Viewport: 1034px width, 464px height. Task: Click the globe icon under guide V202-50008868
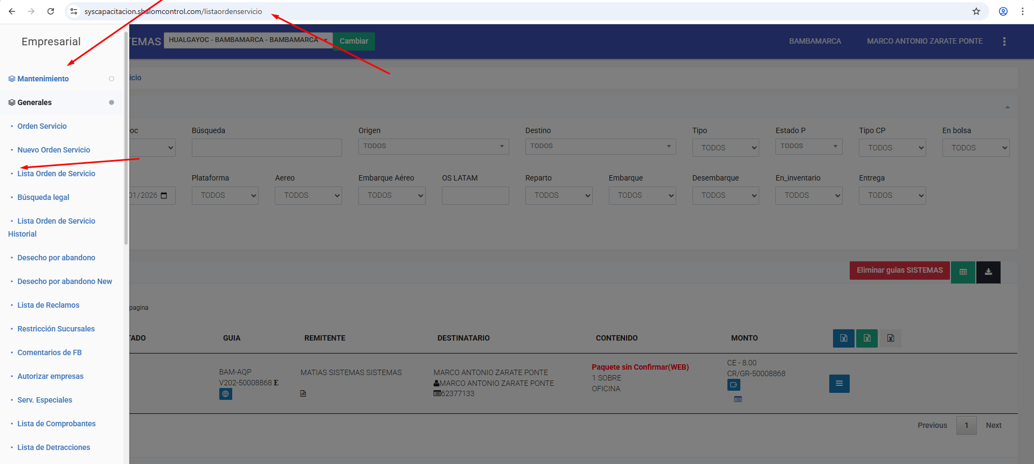[x=225, y=394]
